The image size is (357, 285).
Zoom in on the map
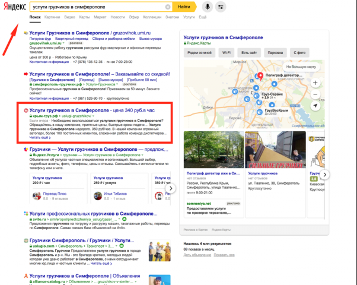pos(315,83)
